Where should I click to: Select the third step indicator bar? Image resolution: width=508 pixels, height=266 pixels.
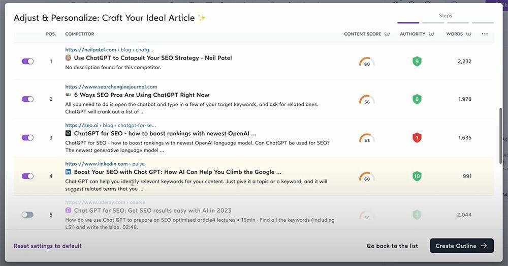458,23
